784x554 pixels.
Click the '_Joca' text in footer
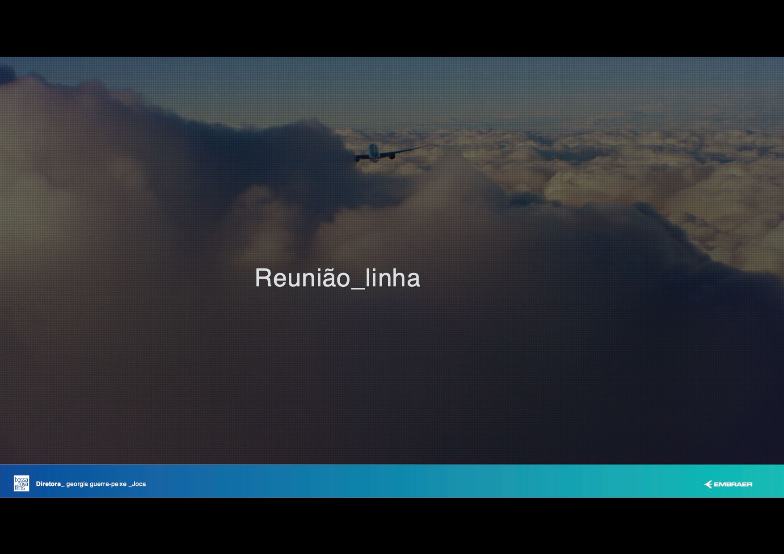[137, 484]
